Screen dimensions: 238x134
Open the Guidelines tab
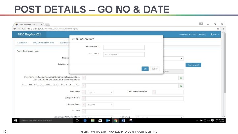[22, 43]
